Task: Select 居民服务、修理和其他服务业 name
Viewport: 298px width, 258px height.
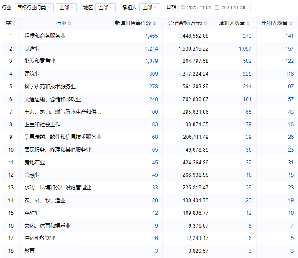Action: [x=57, y=150]
